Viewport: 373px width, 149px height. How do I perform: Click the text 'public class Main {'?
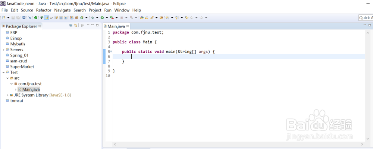click(135, 42)
